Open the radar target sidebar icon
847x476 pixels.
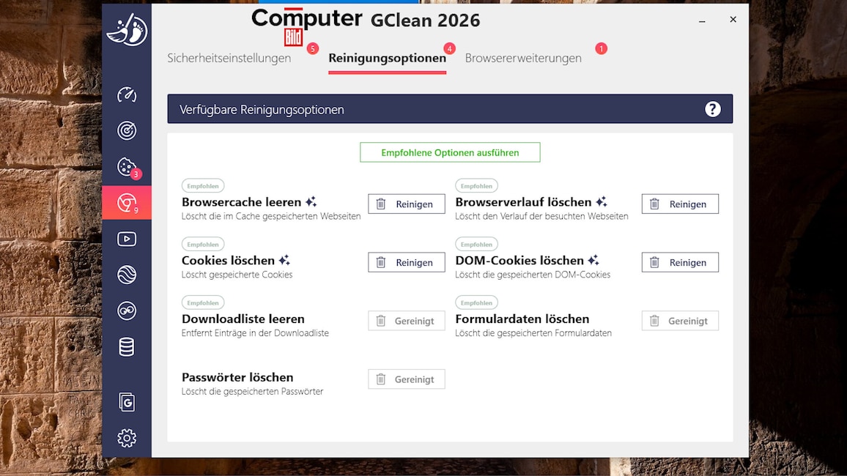pos(127,130)
